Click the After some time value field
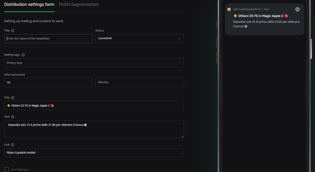 tap(48, 82)
